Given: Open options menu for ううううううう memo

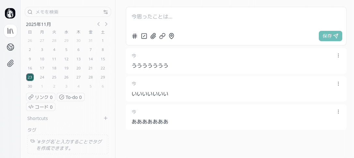Looking at the screenshot, I should [x=338, y=55].
